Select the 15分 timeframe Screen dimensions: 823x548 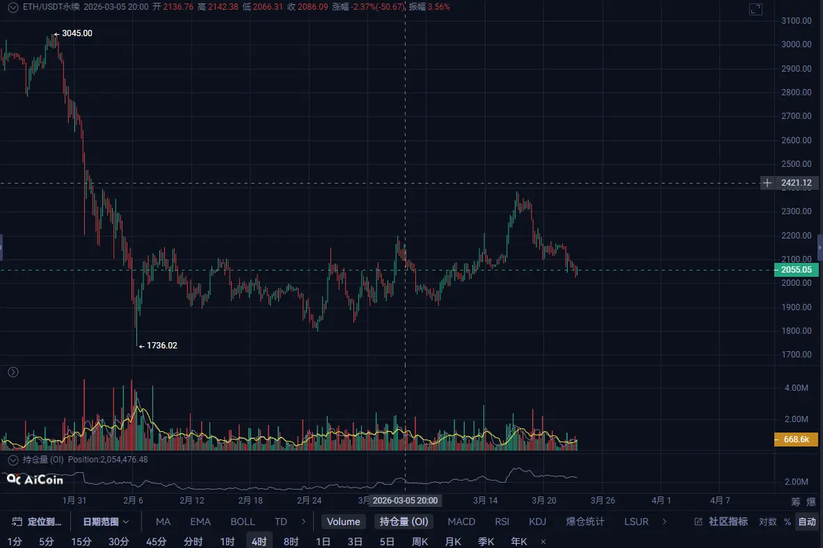pos(81,541)
